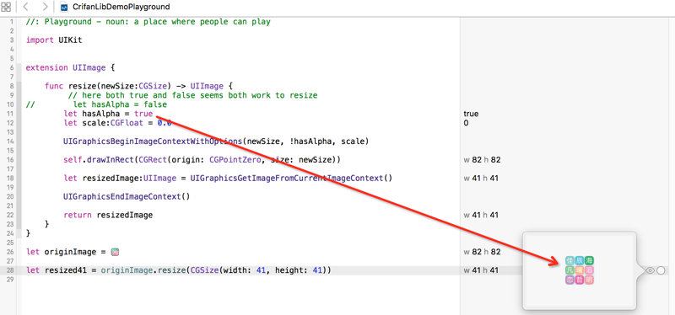Click 'func resize' in the function declaration
The image size is (675, 315).
tap(70, 86)
